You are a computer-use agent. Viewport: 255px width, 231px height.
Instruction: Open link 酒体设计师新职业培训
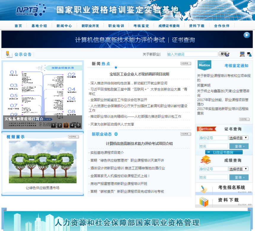(128, 168)
